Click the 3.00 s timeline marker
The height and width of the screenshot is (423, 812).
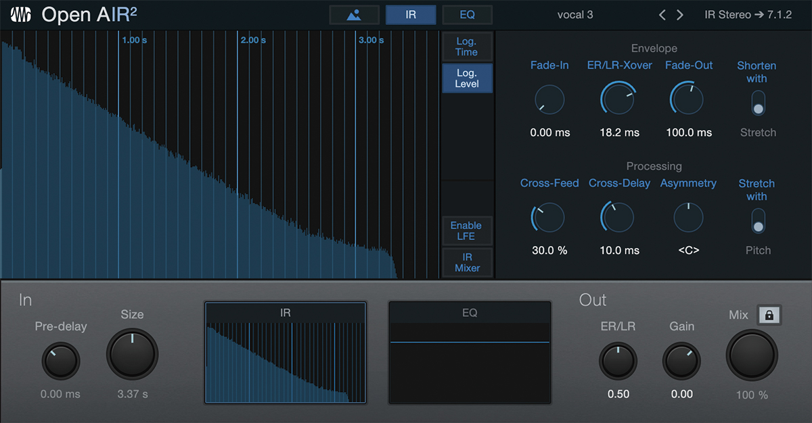coord(371,40)
